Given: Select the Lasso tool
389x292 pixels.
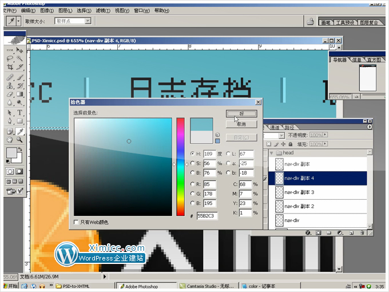Looking at the screenshot, I should (x=10, y=58).
